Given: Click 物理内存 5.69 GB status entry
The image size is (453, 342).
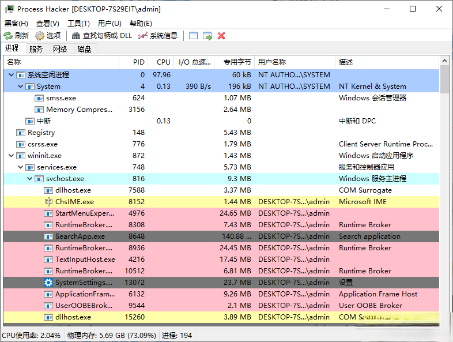Looking at the screenshot, I should [111, 336].
